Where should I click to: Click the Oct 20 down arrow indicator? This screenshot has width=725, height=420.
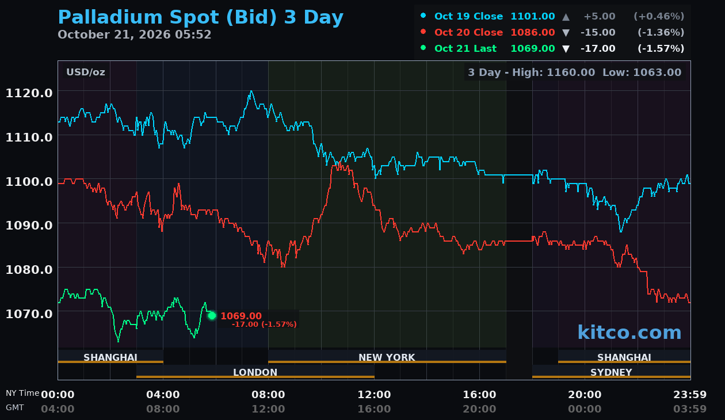click(x=566, y=33)
